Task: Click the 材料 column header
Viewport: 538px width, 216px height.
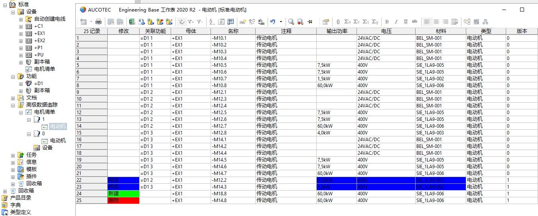Action: click(x=441, y=31)
